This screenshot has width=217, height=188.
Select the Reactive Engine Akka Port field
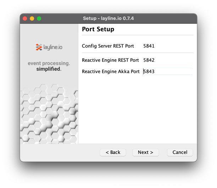click(x=167, y=71)
